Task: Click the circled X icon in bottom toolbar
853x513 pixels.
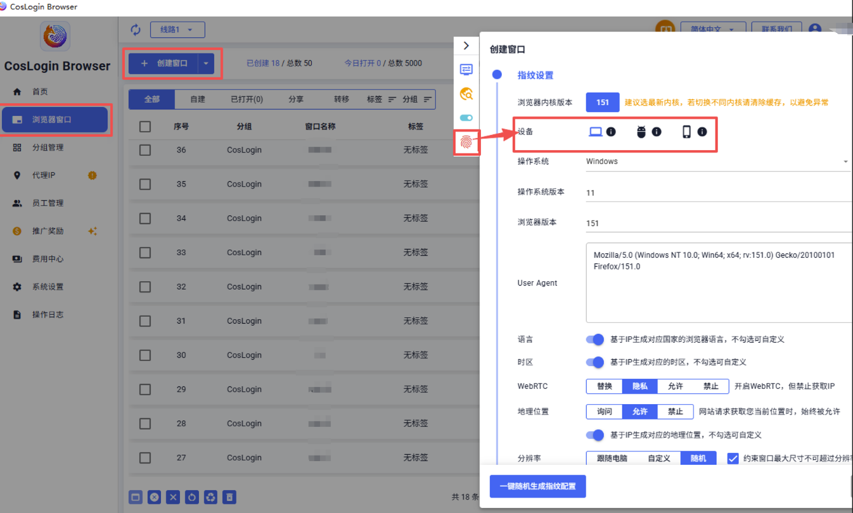Action: 154,497
